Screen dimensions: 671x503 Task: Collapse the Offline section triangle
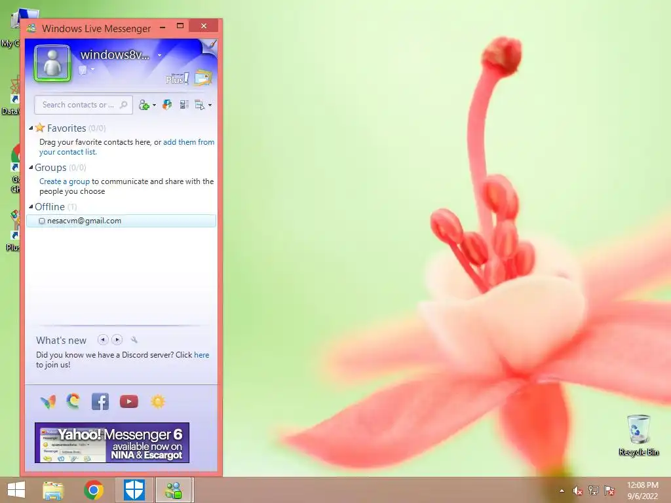[x=31, y=206]
